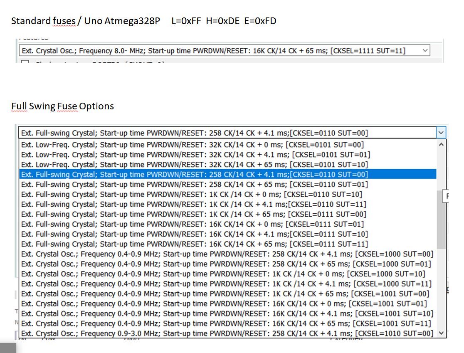Click the 'Standard fuses / Uno Atmega328P' heading
Image resolution: width=464 pixels, height=353 pixels.
coord(86,21)
